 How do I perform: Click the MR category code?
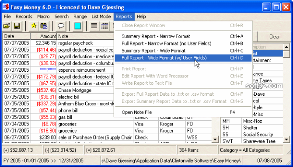point(226,121)
